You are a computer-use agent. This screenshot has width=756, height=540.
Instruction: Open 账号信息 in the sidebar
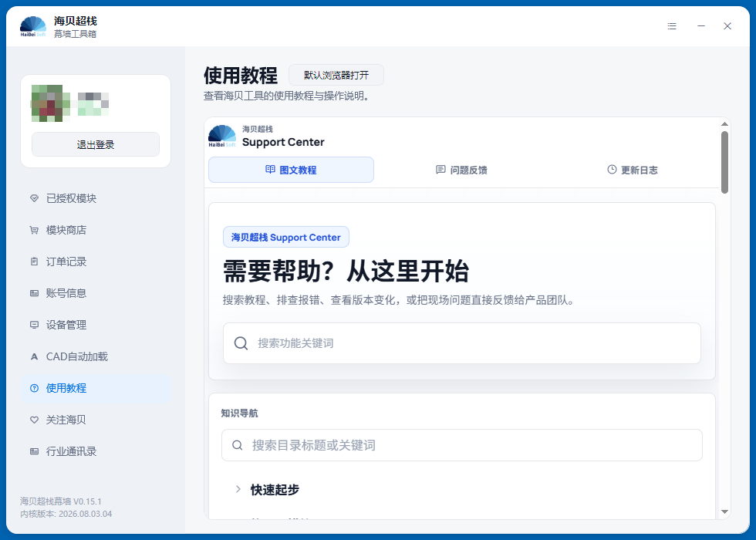(x=96, y=293)
